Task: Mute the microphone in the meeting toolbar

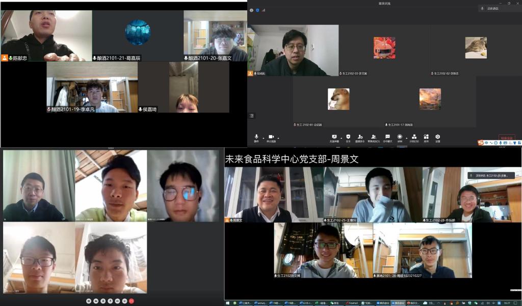Action: pyautogui.click(x=256, y=137)
